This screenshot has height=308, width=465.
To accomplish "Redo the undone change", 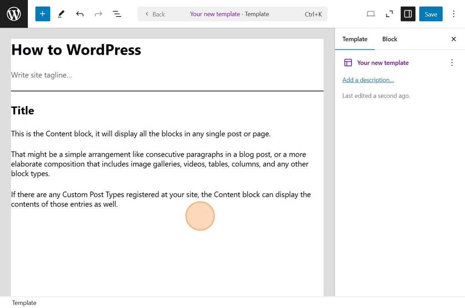I will pos(98,14).
